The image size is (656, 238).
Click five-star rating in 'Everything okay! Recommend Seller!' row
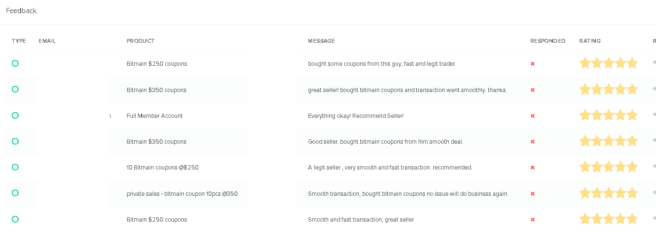608,115
